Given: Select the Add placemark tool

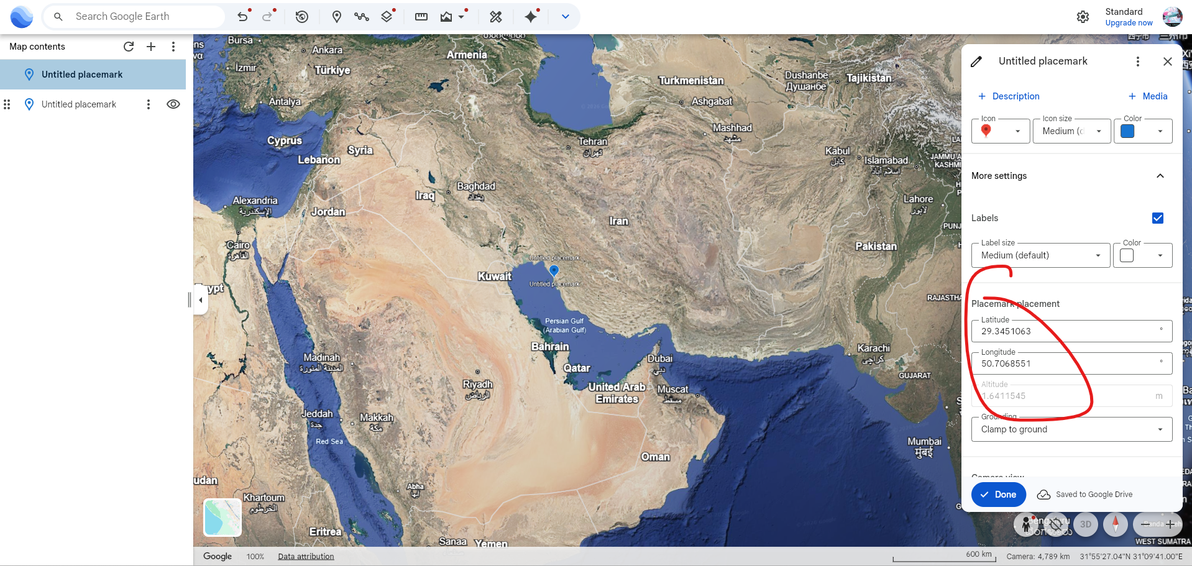Looking at the screenshot, I should (x=337, y=17).
